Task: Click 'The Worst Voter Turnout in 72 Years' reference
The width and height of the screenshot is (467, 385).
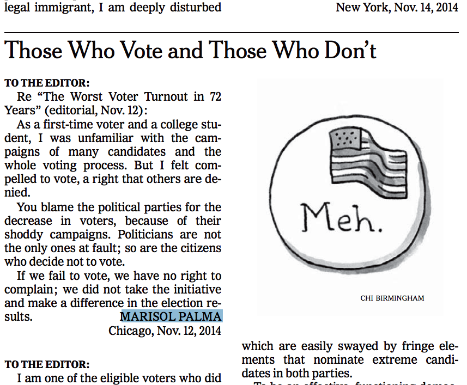Action: 113,103
